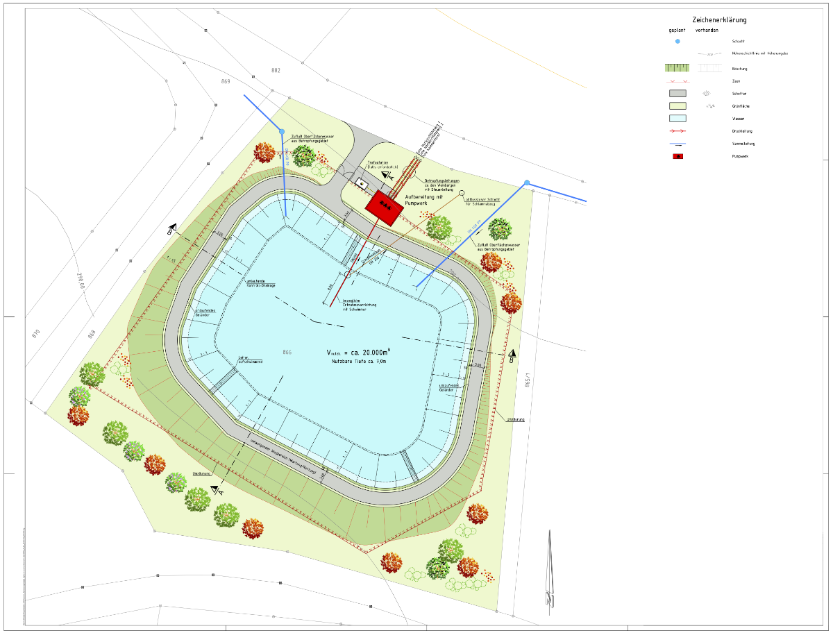Screen dimensions: 833x633
Task: Select the red Zaun fence symbol in legend
Action: pos(678,81)
